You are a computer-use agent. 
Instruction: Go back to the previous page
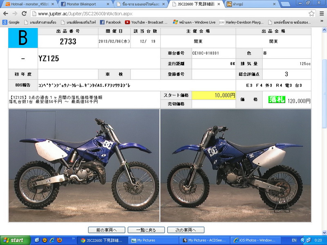click(6, 14)
